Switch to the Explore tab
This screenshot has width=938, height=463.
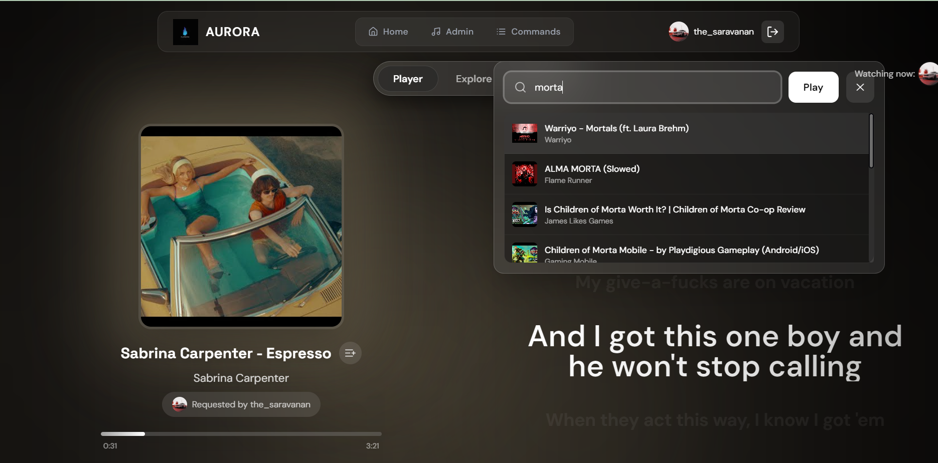tap(474, 79)
